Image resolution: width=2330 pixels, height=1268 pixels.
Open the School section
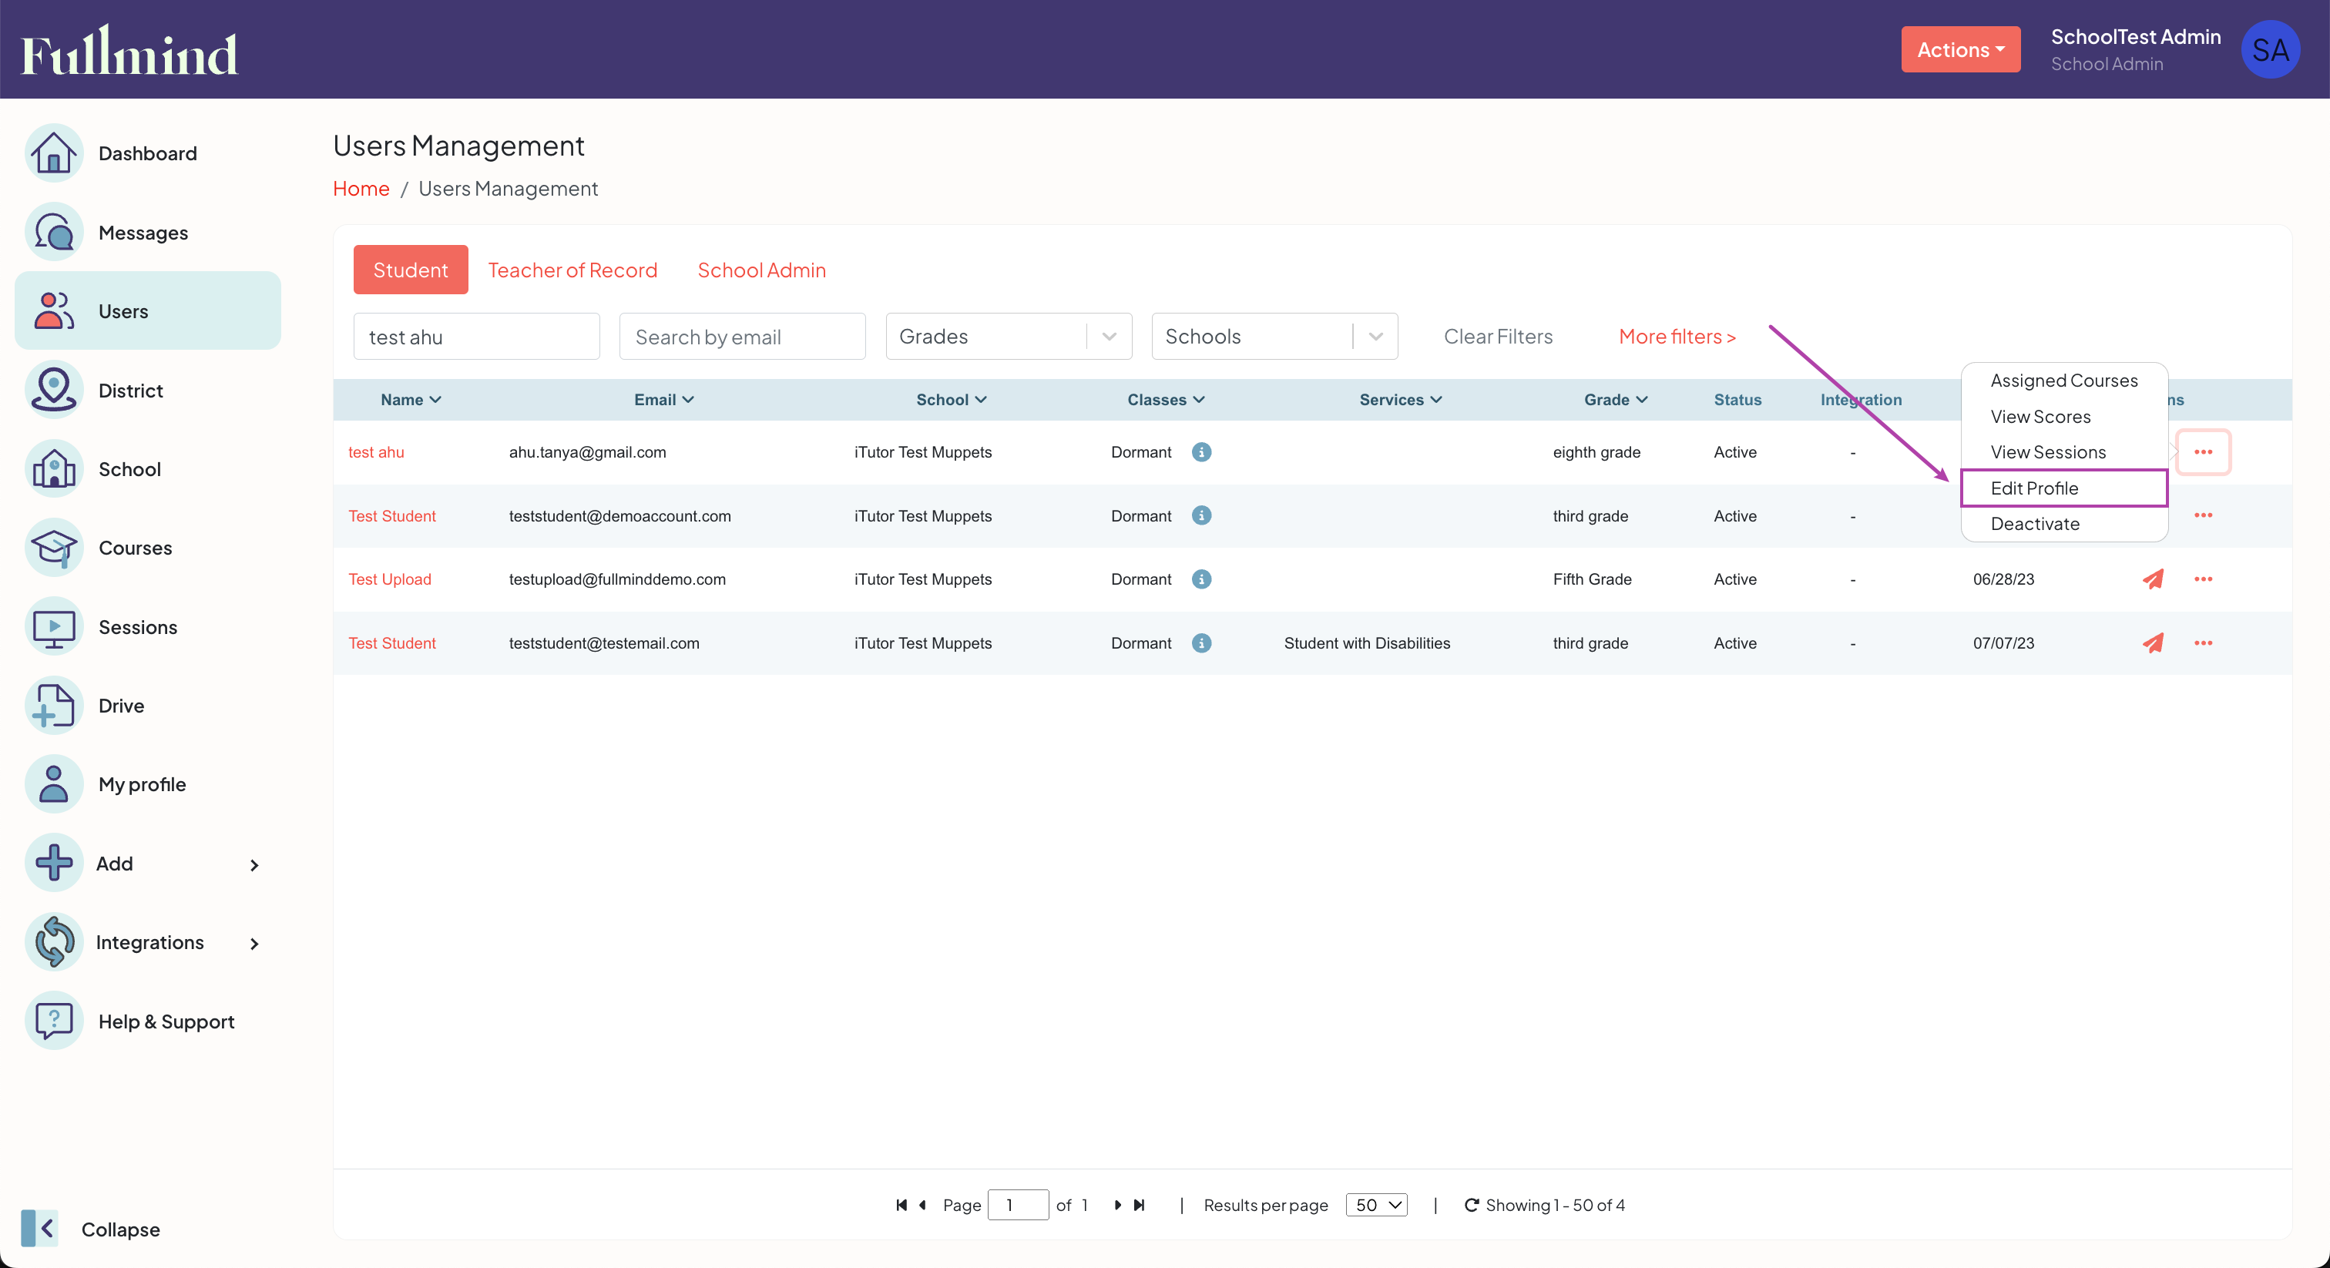tap(129, 468)
